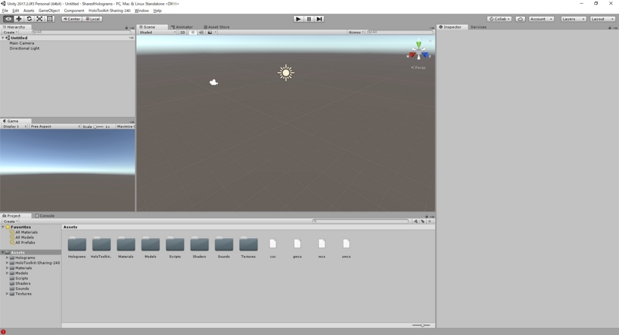Open the Layers dropdown
This screenshot has height=335, width=619.
[x=574, y=19]
